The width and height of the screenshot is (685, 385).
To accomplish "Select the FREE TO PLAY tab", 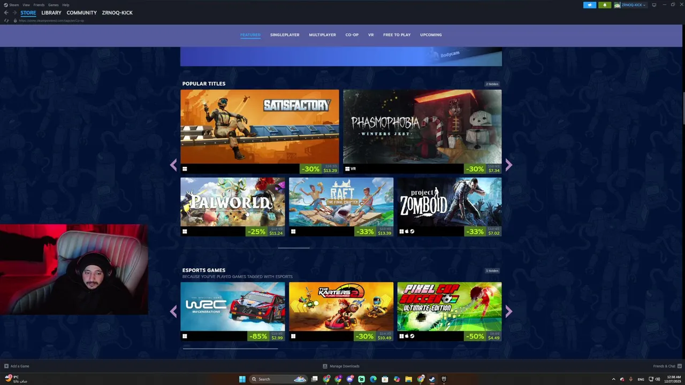I will (397, 35).
